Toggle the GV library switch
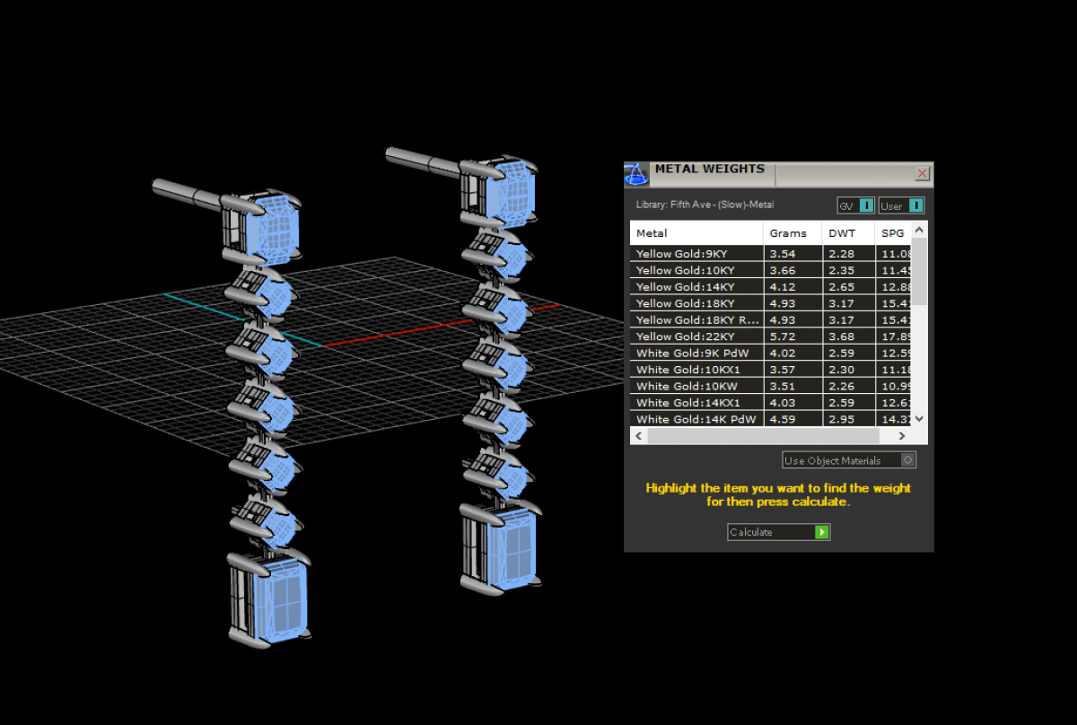This screenshot has width=1077, height=725. coord(866,205)
